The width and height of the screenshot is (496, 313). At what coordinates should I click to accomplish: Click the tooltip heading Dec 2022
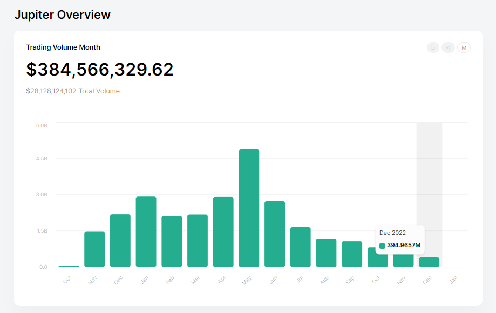point(392,233)
